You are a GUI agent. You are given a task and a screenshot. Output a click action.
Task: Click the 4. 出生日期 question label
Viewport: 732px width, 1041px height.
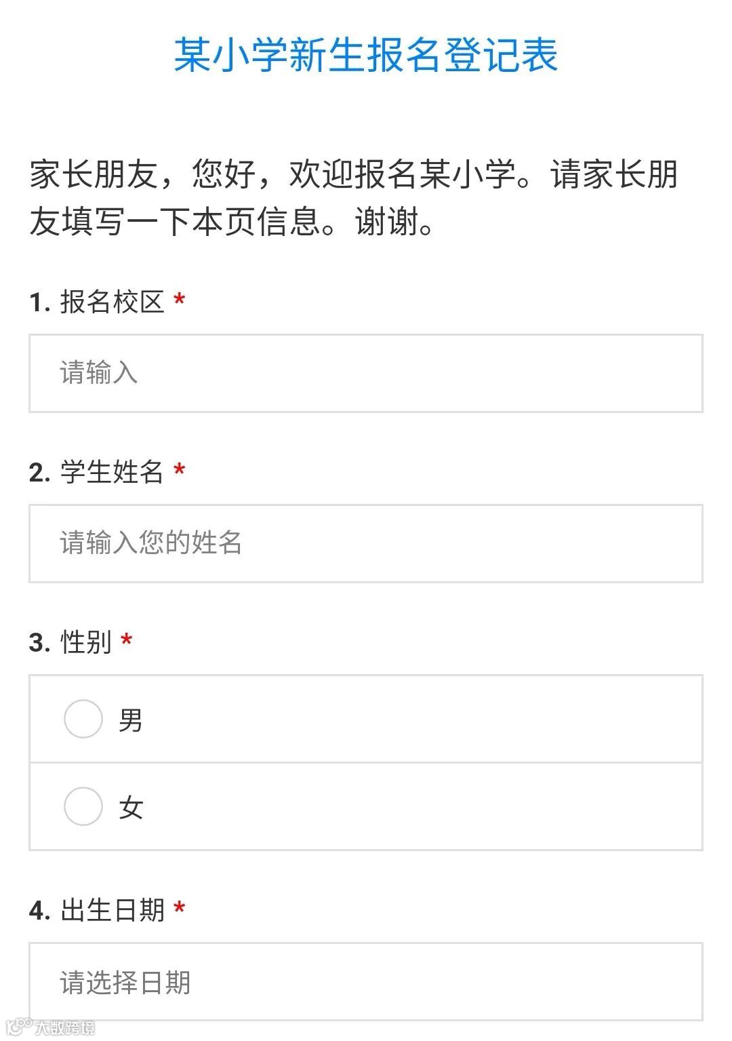(98, 910)
